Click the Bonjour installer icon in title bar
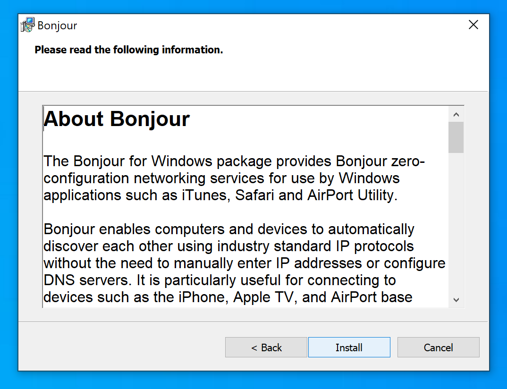Viewport: 507px width, 389px height. click(28, 25)
